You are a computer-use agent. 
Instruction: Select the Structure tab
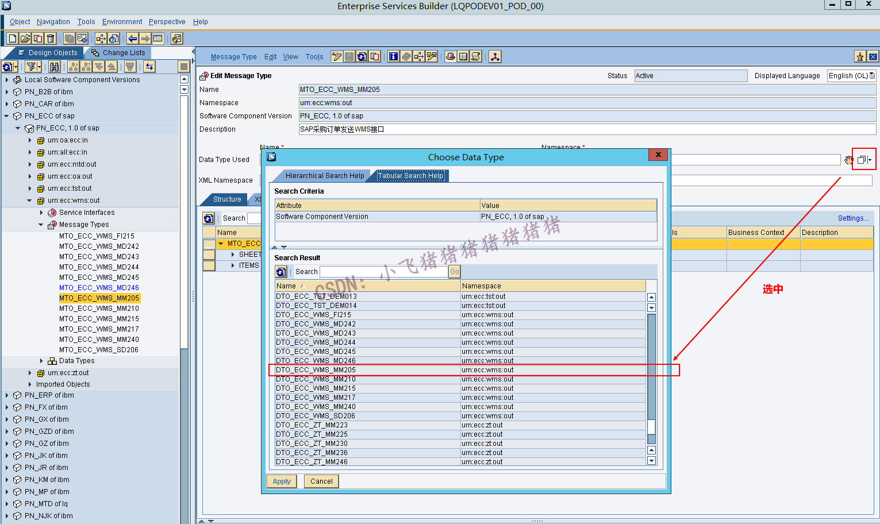coord(227,199)
